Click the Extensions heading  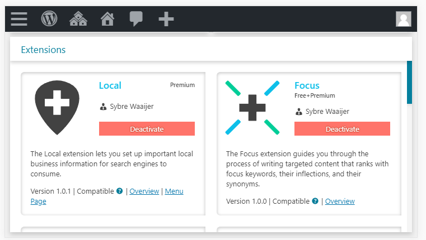tap(43, 50)
